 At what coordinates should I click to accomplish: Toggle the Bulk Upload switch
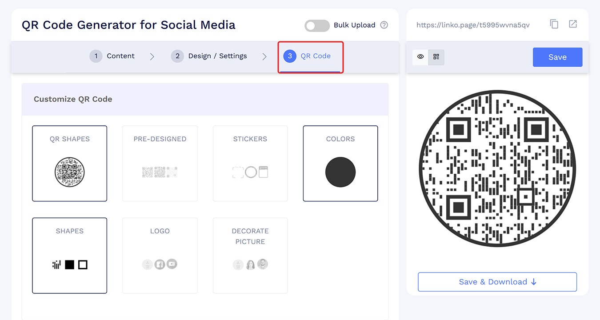(x=317, y=25)
